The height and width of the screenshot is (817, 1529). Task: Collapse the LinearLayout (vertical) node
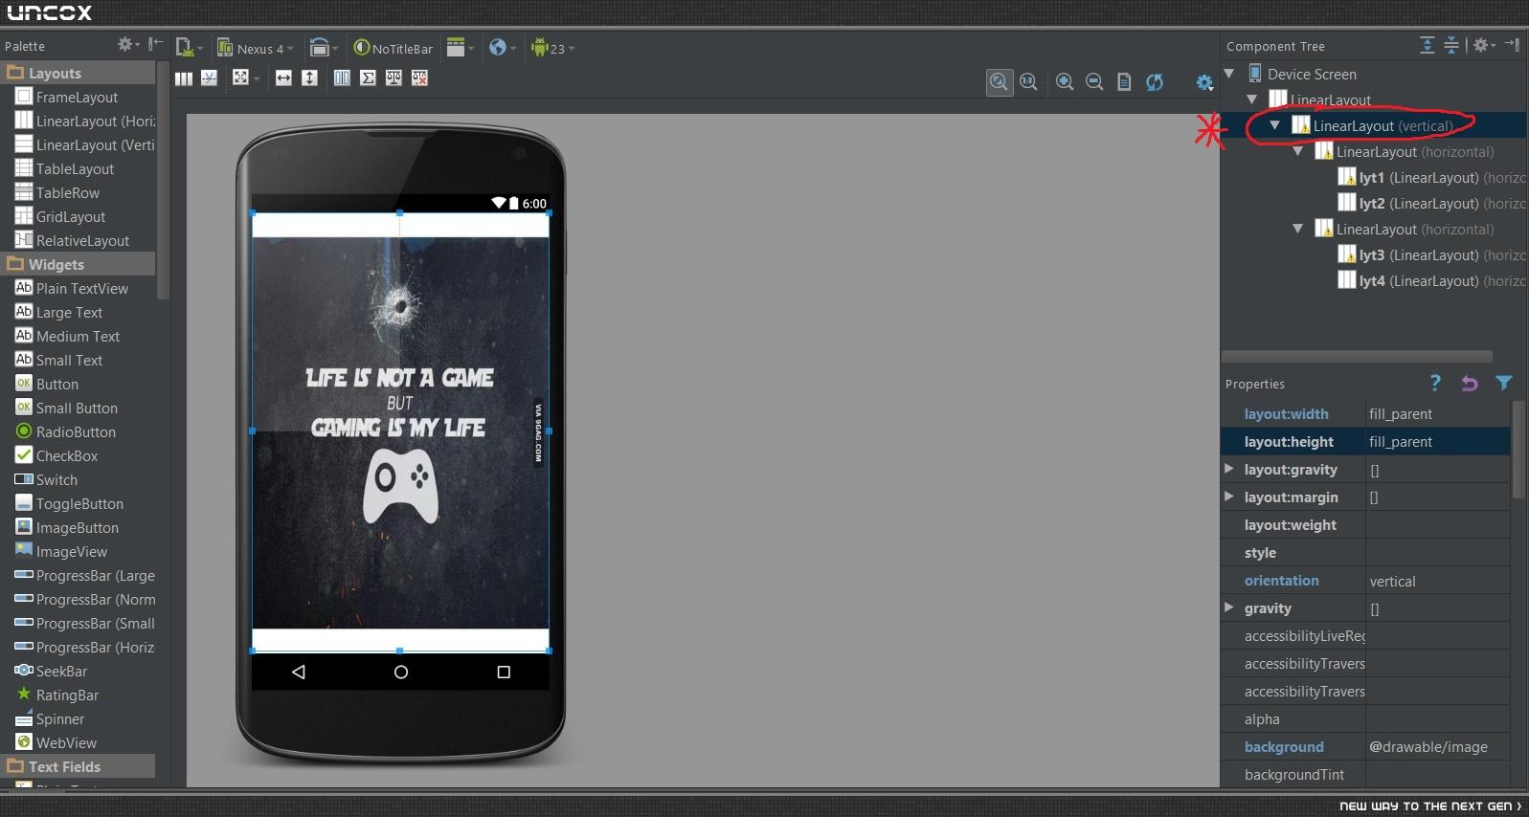click(x=1275, y=125)
